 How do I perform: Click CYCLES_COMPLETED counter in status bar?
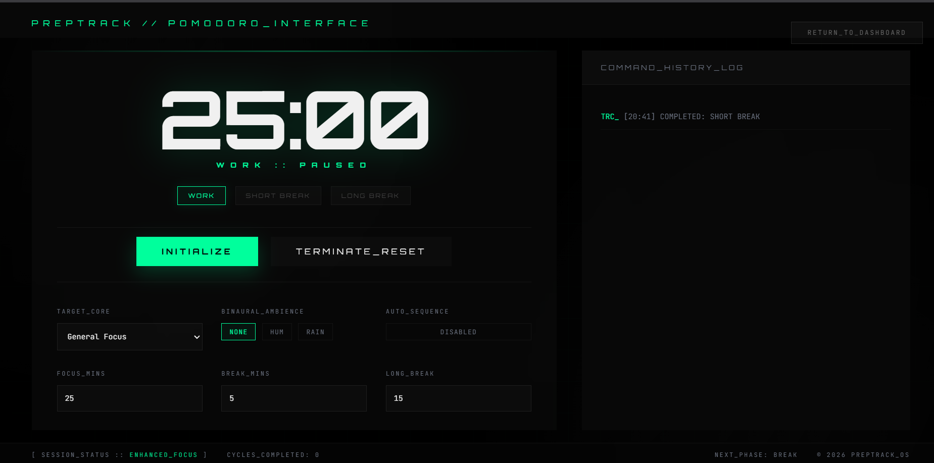click(x=273, y=454)
